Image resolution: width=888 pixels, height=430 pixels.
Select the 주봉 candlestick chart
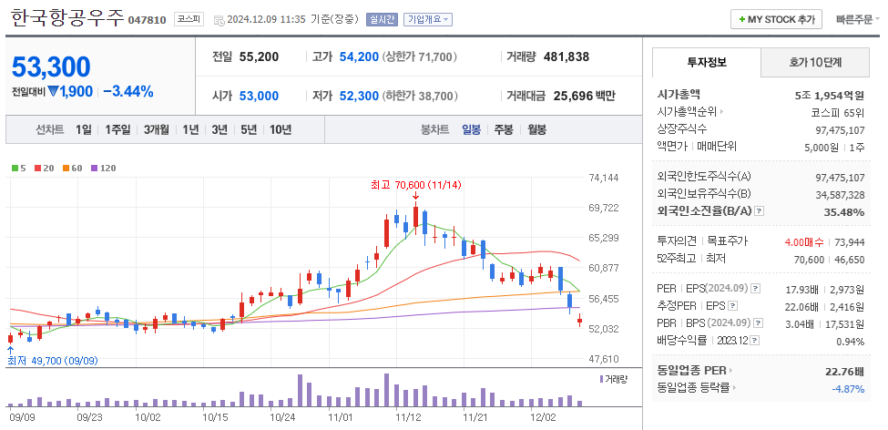(x=504, y=129)
